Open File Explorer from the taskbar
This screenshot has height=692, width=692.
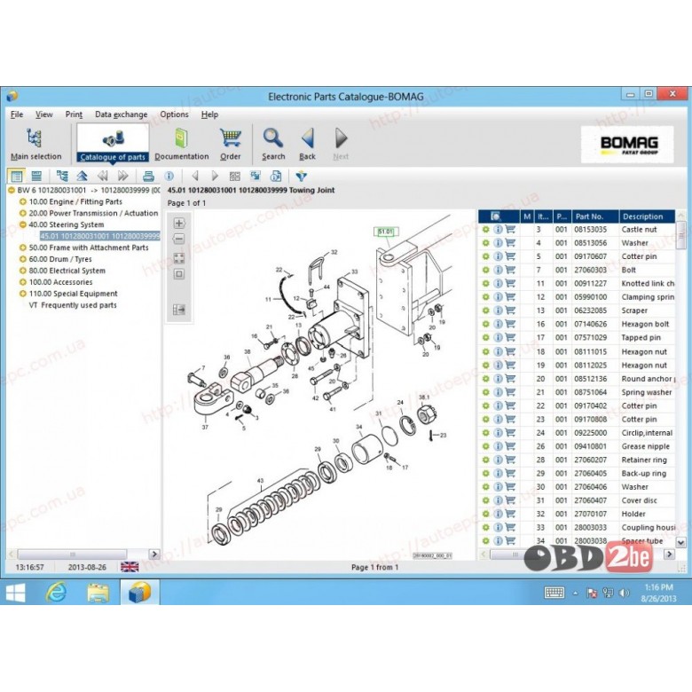pos(98,593)
